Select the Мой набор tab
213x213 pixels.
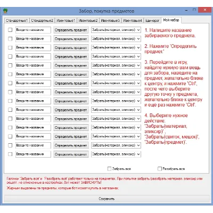(171, 20)
